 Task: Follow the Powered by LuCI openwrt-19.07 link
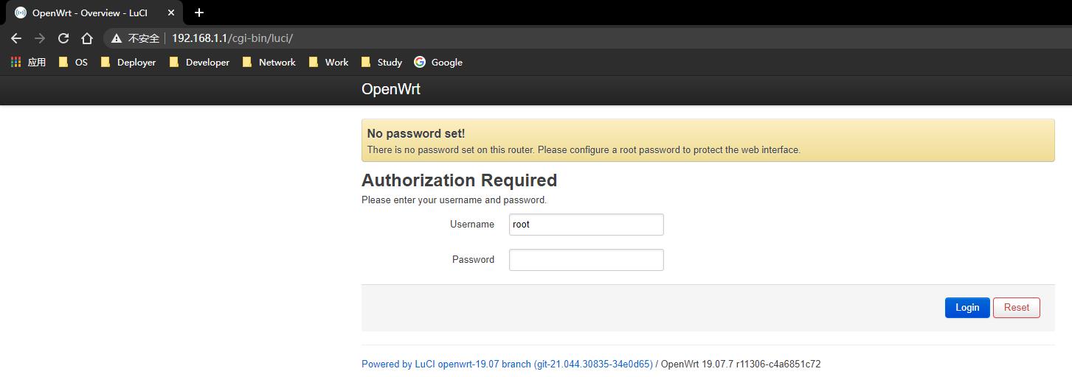[x=507, y=364]
